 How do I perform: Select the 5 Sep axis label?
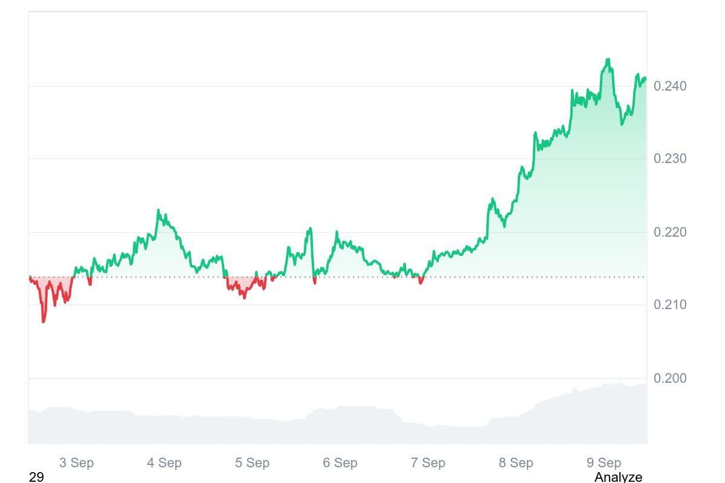252,462
